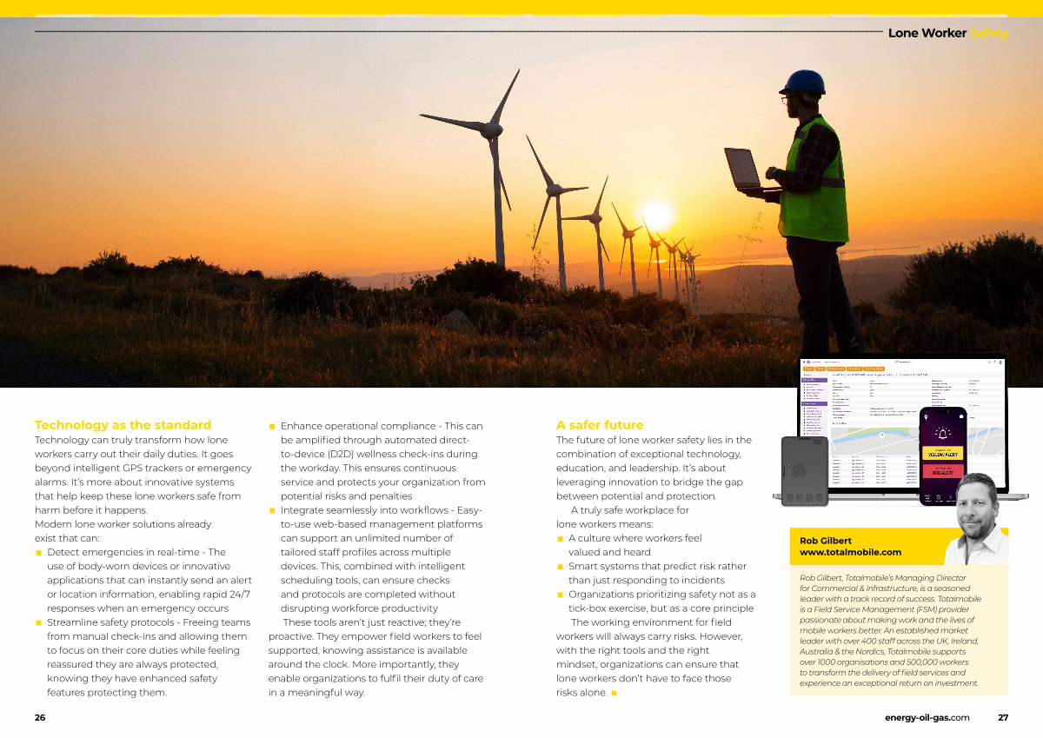Click "is a Field Service Management (FSM) provider"

tap(887, 609)
